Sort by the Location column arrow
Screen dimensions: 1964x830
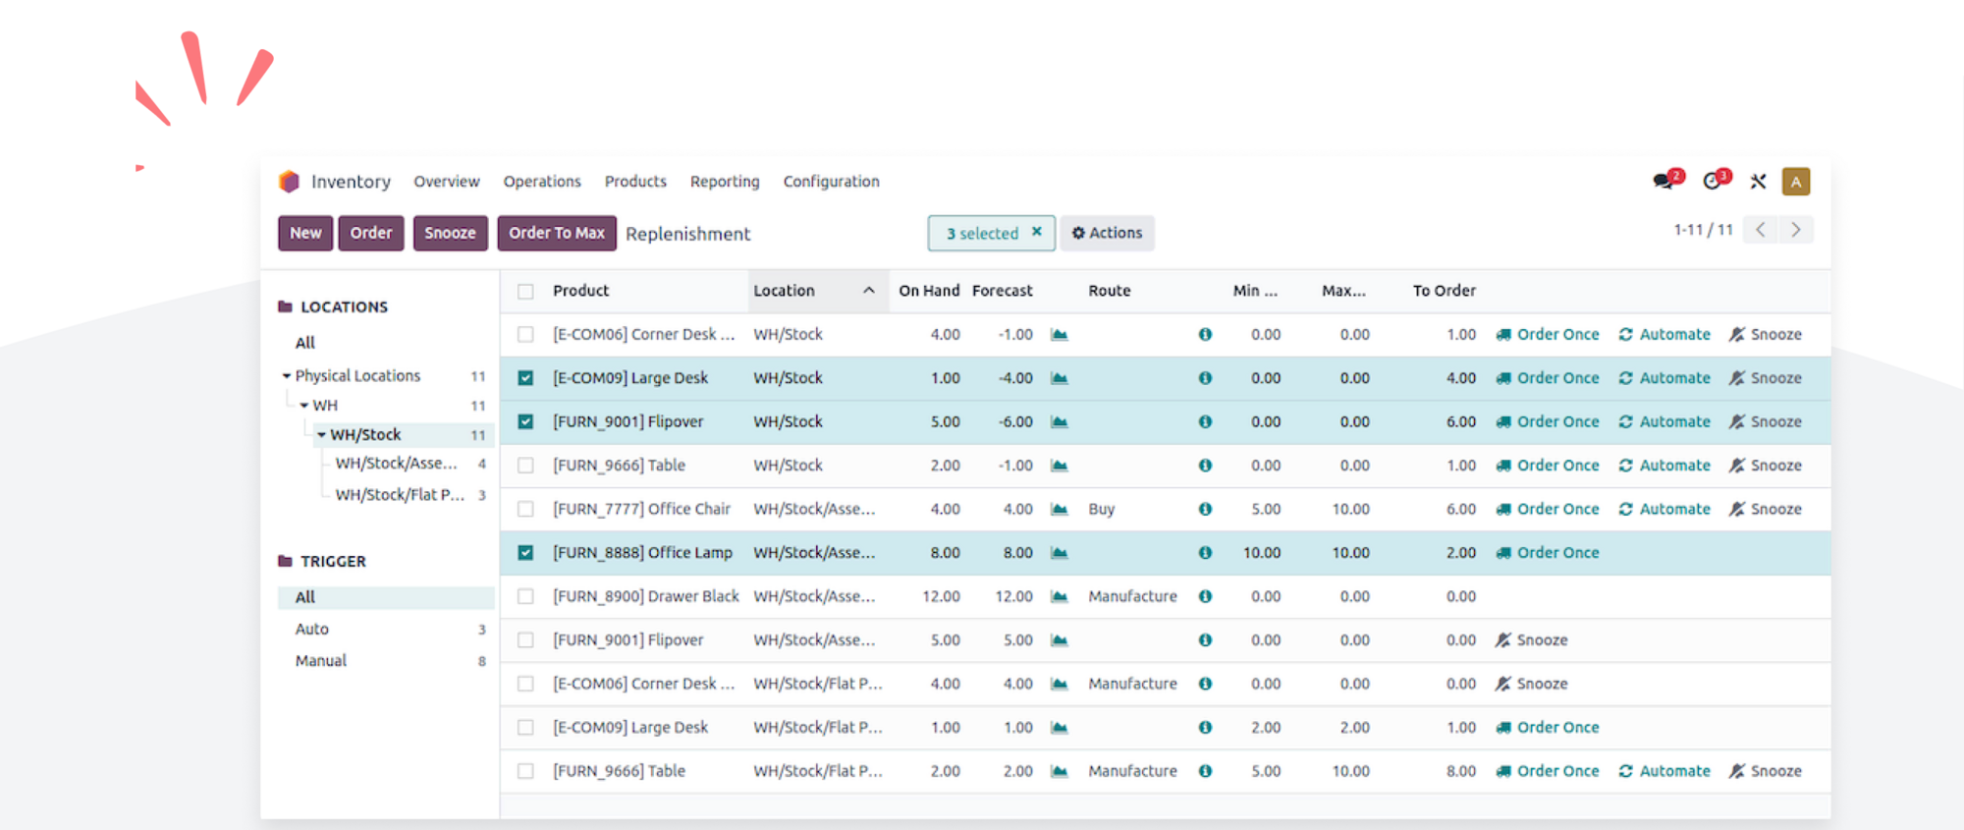pyautogui.click(x=869, y=291)
